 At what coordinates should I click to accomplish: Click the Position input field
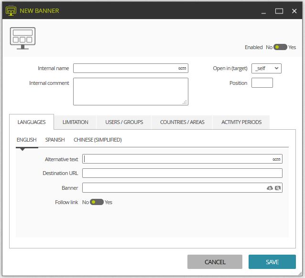pyautogui.click(x=262, y=83)
